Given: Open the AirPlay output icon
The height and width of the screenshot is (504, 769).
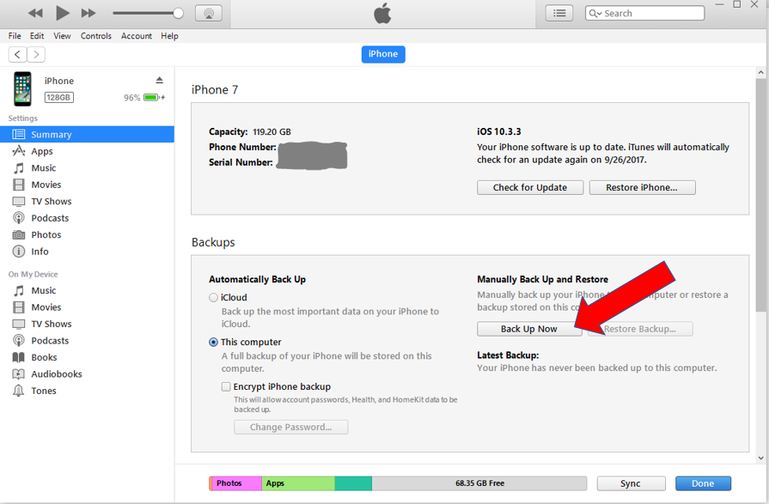Looking at the screenshot, I should (x=209, y=13).
